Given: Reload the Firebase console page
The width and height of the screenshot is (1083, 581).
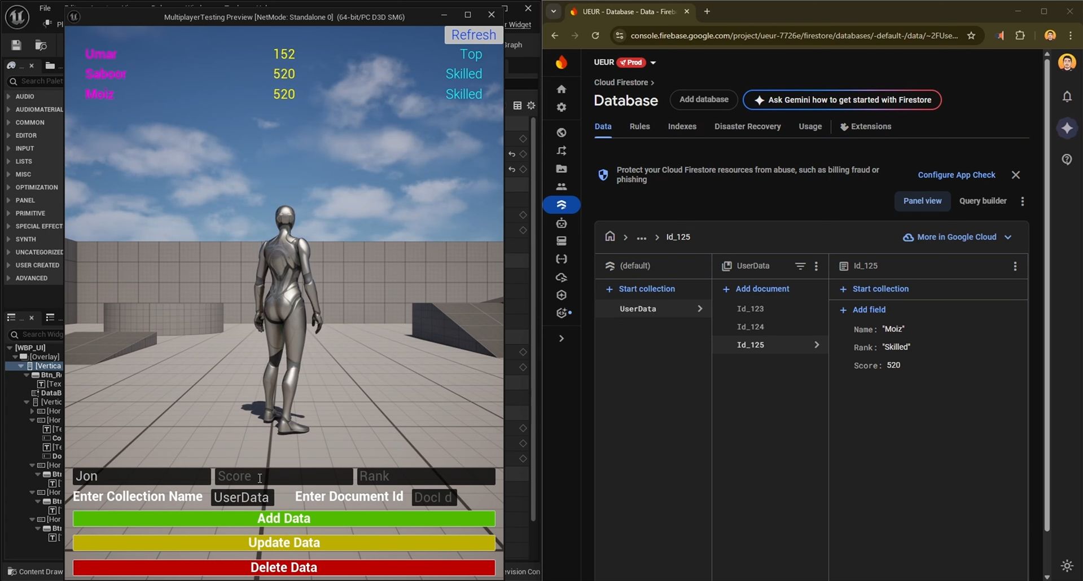Looking at the screenshot, I should point(595,36).
